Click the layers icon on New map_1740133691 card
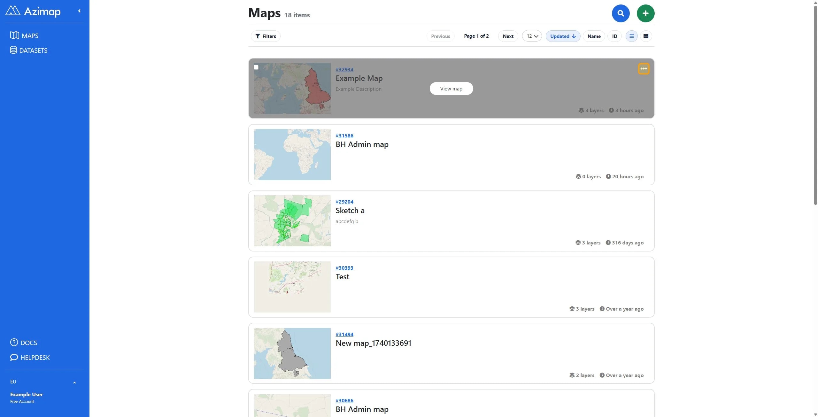 572,375
